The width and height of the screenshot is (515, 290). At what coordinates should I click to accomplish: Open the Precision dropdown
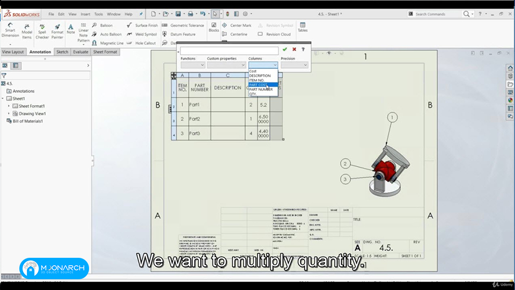[295, 65]
